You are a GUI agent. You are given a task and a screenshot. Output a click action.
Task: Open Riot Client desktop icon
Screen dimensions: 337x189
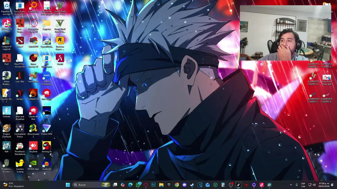[47, 95]
